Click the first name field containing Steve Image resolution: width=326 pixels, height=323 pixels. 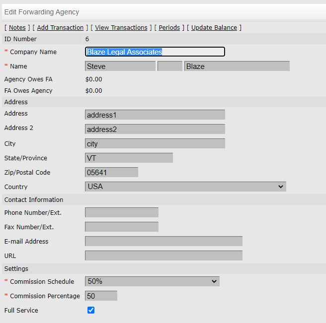[x=120, y=66]
